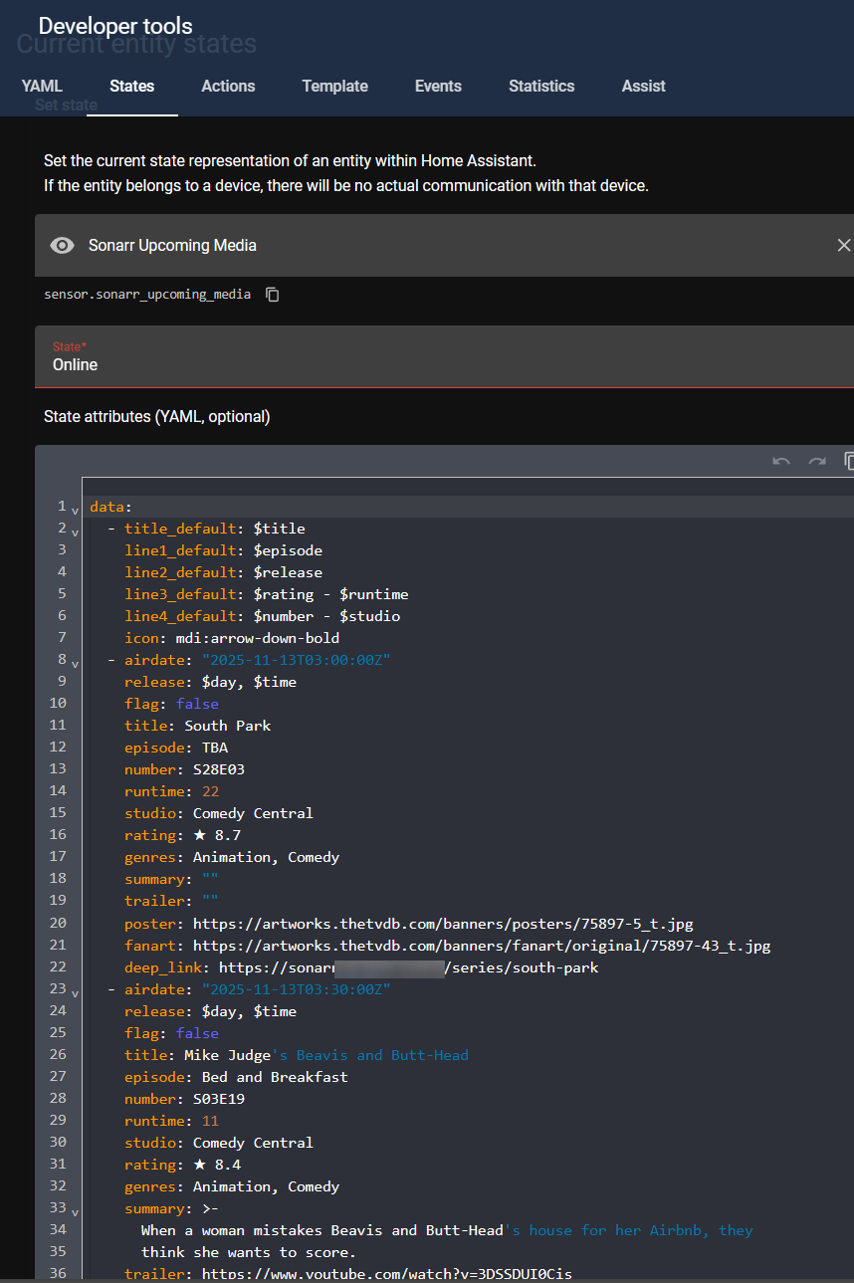Collapse the summary block on line 33
The height and width of the screenshot is (1283, 854).
click(75, 1211)
